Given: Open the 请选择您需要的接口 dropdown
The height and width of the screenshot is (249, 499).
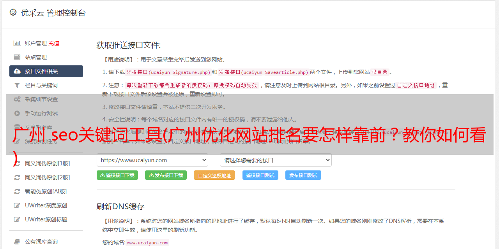Looking at the screenshot, I should [276, 160].
